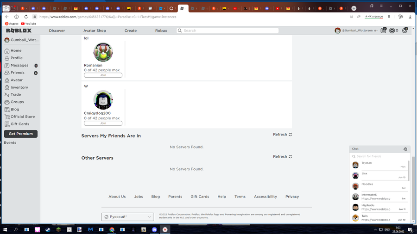Click the browser back arrow

point(7,17)
